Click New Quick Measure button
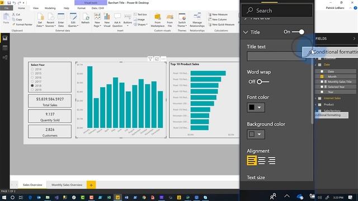 222,25
